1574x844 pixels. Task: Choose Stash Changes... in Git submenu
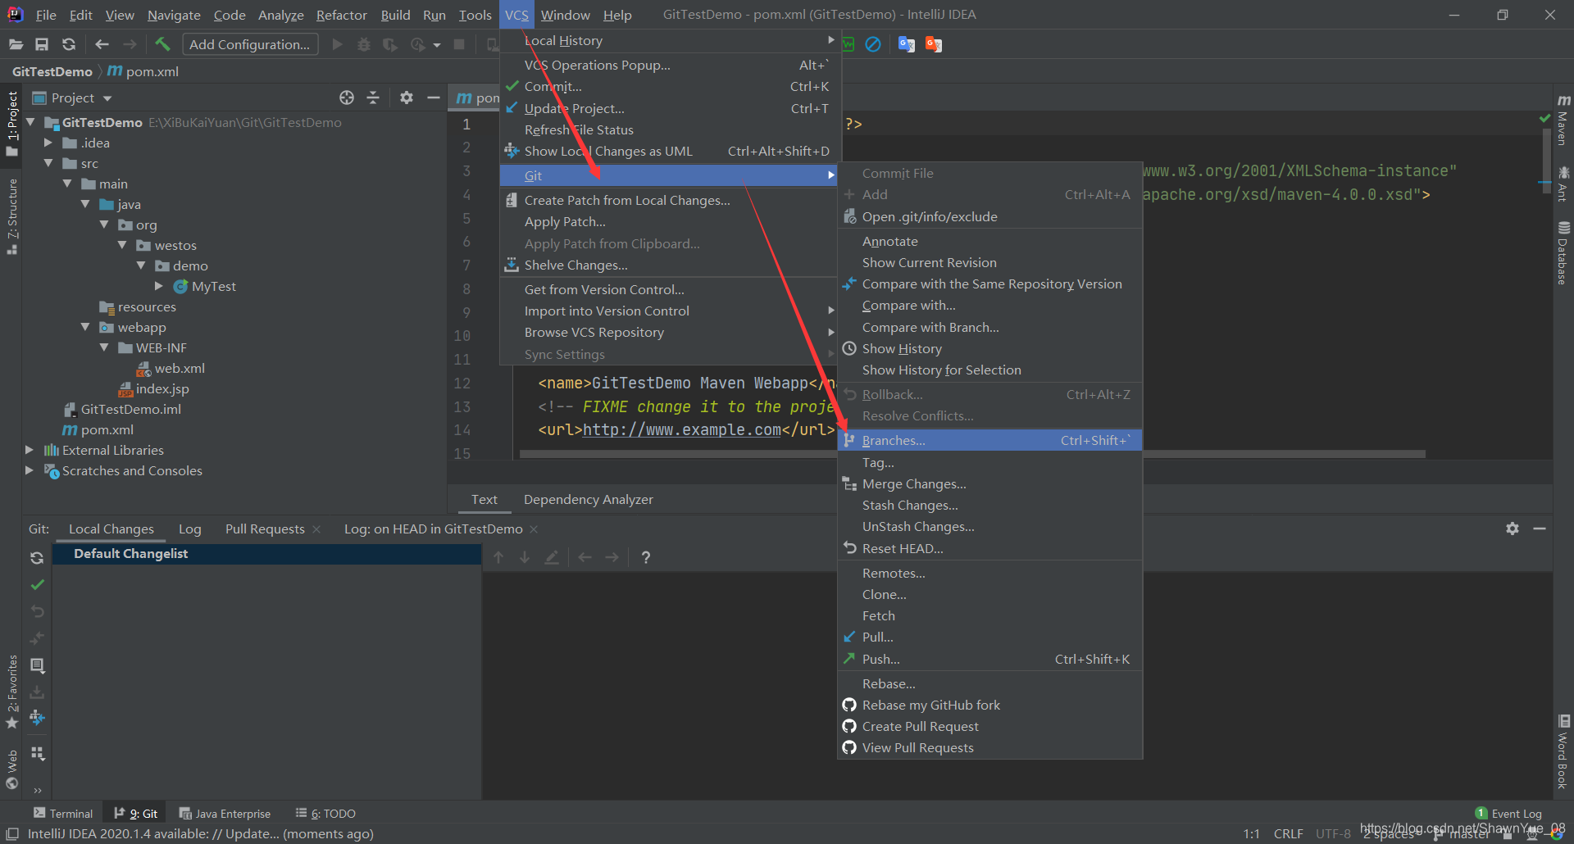(989, 505)
